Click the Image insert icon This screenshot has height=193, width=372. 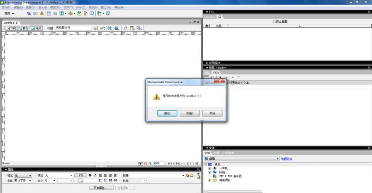62,13
